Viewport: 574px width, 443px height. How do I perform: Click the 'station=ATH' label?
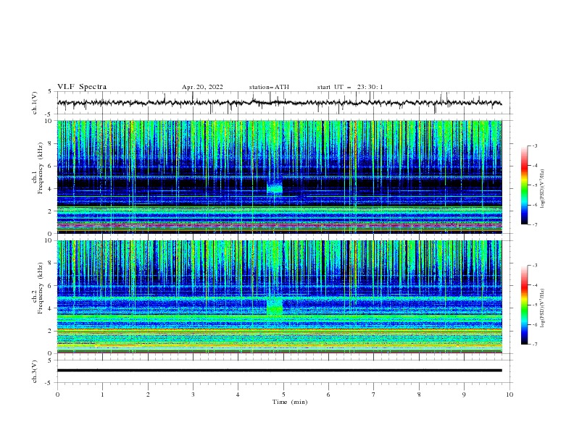click(x=269, y=87)
